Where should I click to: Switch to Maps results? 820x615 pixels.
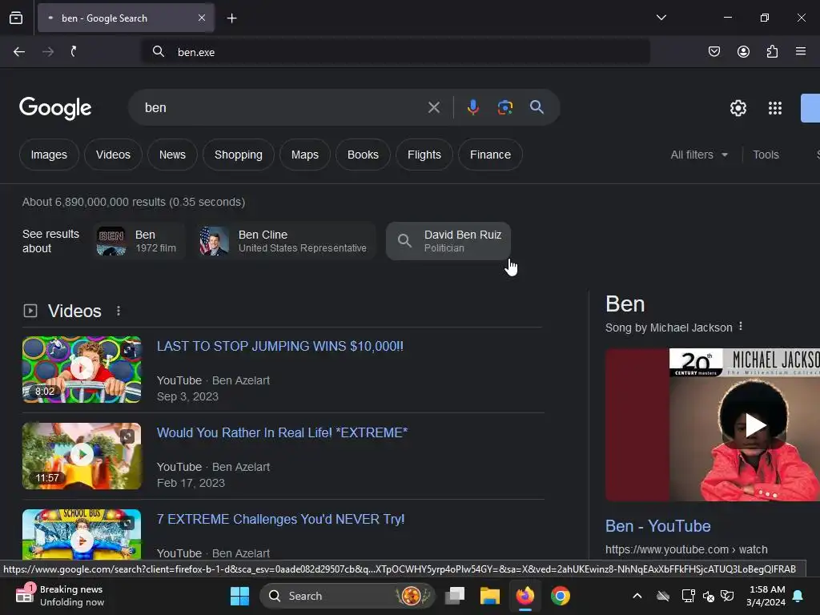point(305,155)
